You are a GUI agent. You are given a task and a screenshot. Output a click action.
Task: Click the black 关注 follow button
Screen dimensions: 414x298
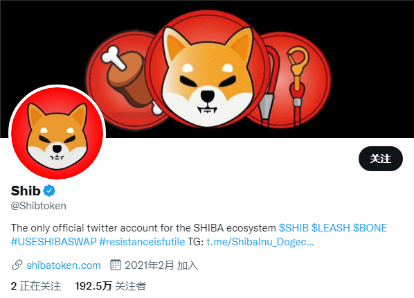tap(381, 159)
